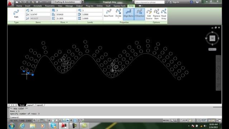Expand the quick access toolbar customize arrow

pos(83,2)
